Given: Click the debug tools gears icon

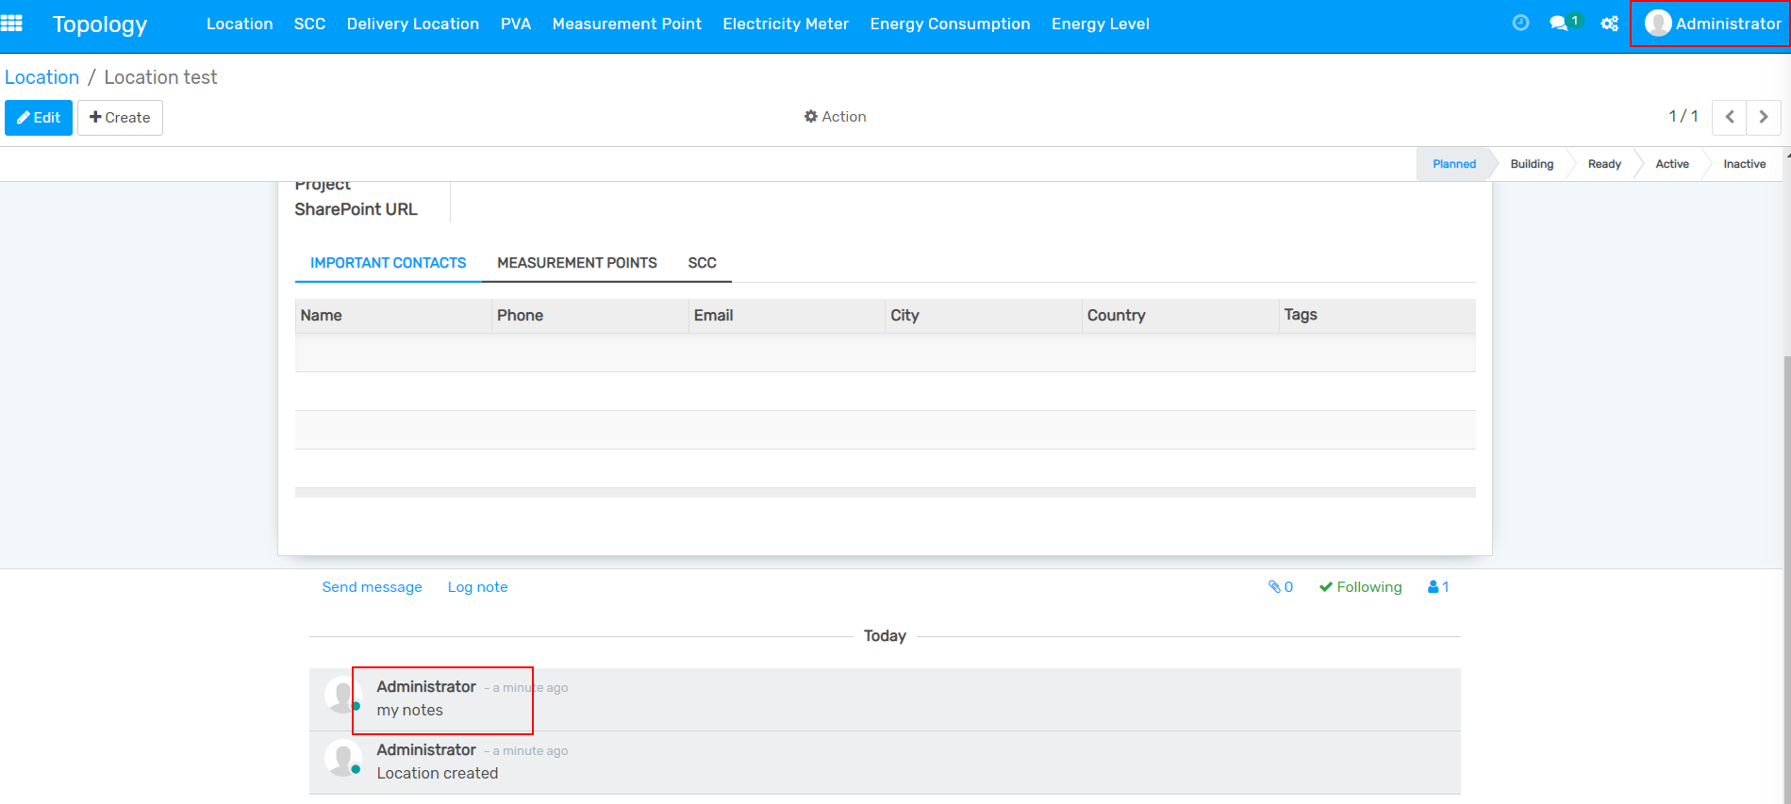Looking at the screenshot, I should coord(1610,24).
